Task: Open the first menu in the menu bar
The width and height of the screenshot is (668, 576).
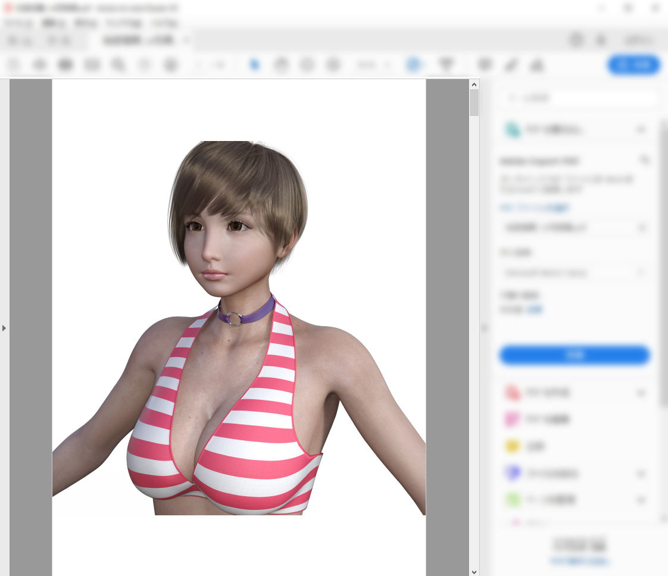Action: pyautogui.click(x=18, y=23)
